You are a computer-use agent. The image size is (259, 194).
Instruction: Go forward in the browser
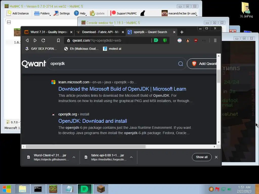click(35, 40)
